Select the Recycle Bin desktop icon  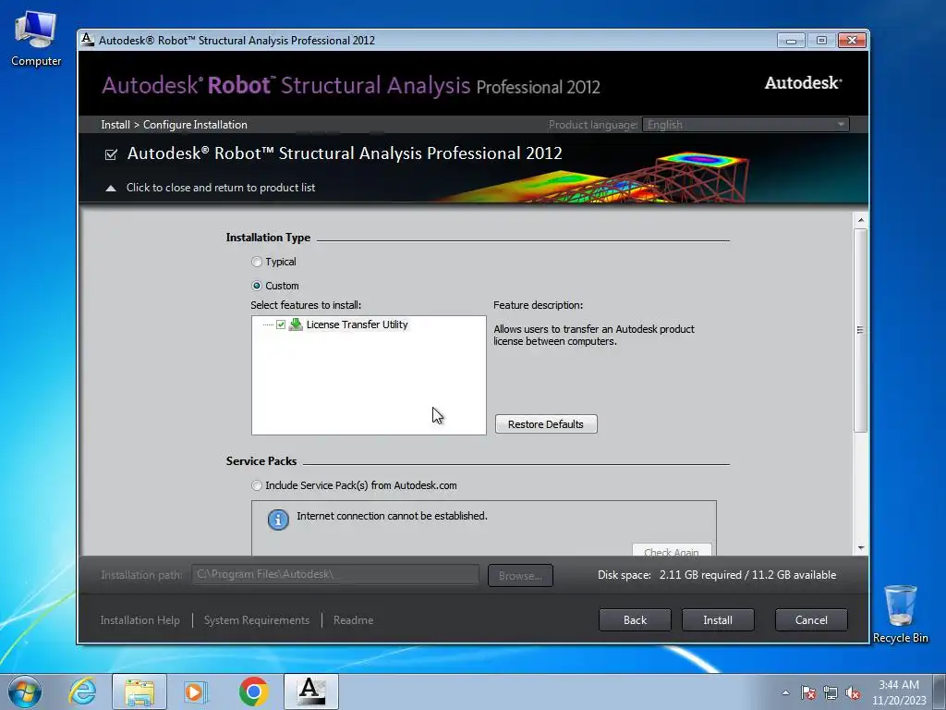(x=900, y=614)
